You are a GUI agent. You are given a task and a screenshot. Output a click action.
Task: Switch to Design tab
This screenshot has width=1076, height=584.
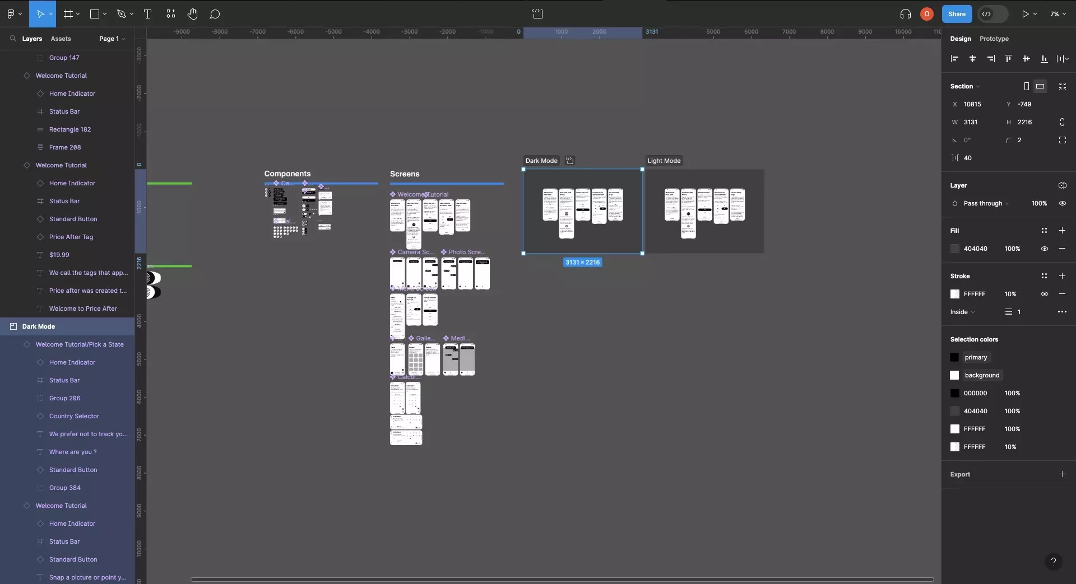click(961, 39)
